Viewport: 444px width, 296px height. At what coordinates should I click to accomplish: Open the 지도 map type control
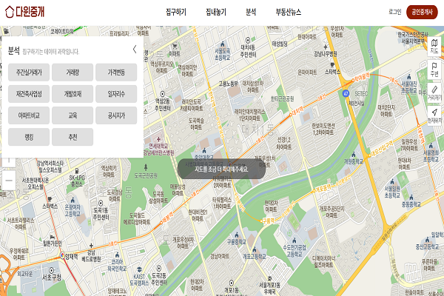(x=434, y=47)
